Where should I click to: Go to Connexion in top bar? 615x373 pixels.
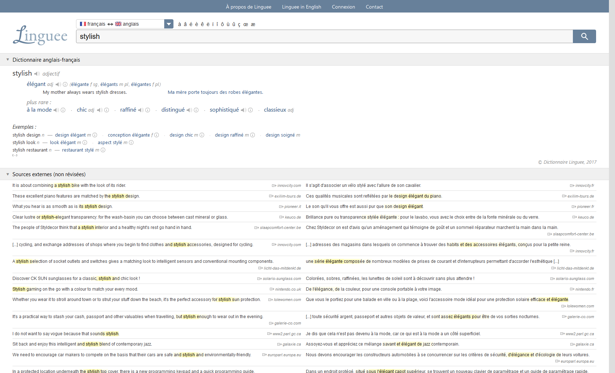point(343,7)
